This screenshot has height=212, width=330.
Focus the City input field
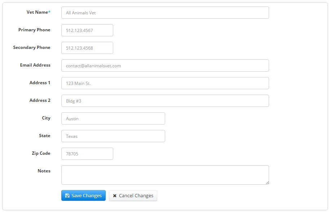click(113, 118)
